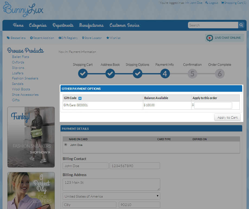Click the $ 100.00 balance value
This screenshot has width=249, height=209.
click(149, 105)
